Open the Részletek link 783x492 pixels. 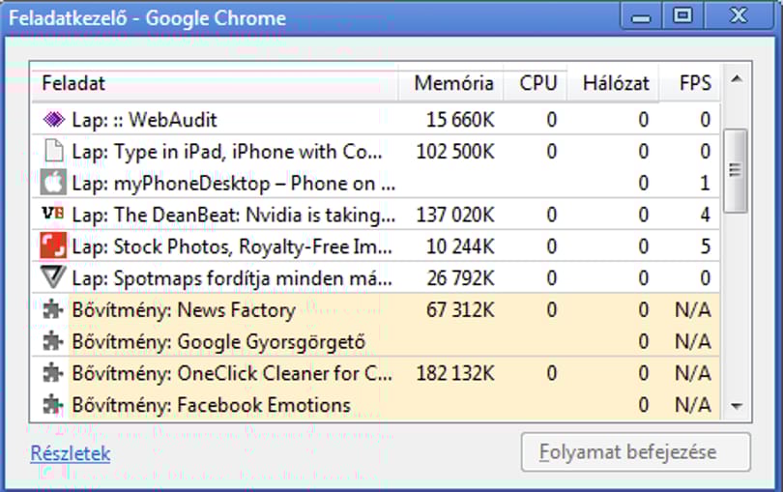pyautogui.click(x=71, y=453)
